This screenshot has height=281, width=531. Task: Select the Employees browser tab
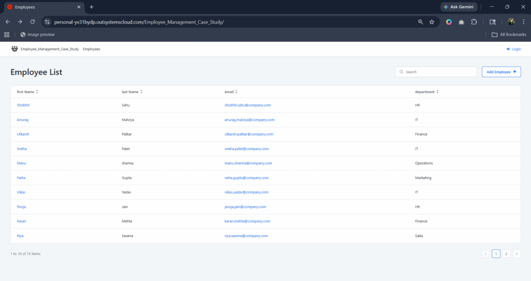pyautogui.click(x=44, y=7)
